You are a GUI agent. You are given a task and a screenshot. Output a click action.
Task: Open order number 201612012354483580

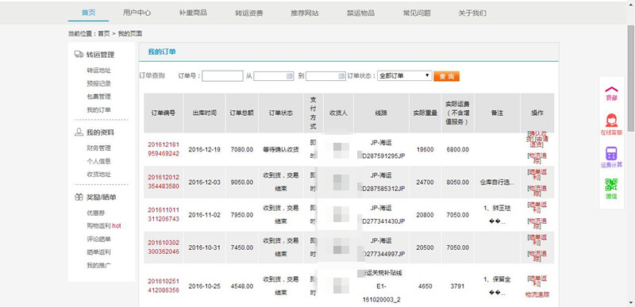coord(164,182)
